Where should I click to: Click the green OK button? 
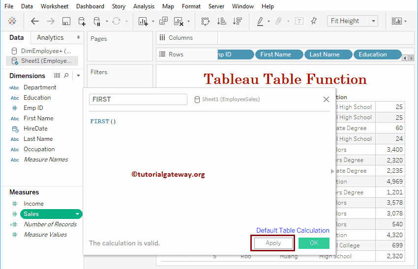coord(314,243)
